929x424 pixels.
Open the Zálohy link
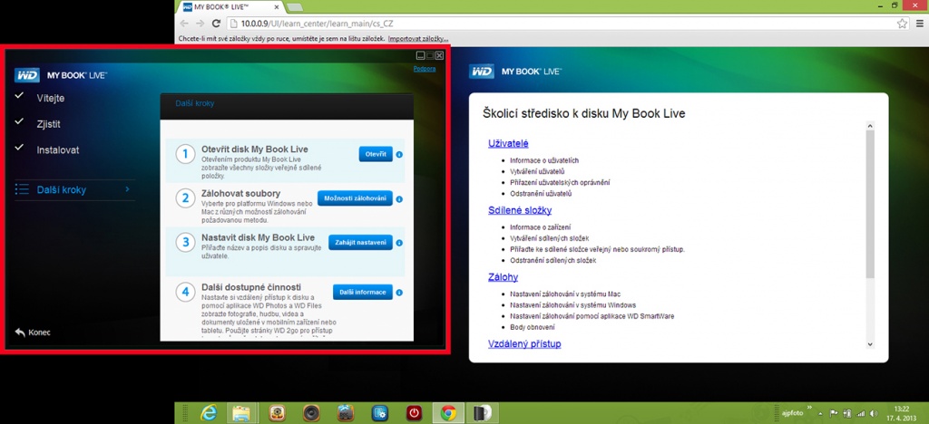point(503,276)
